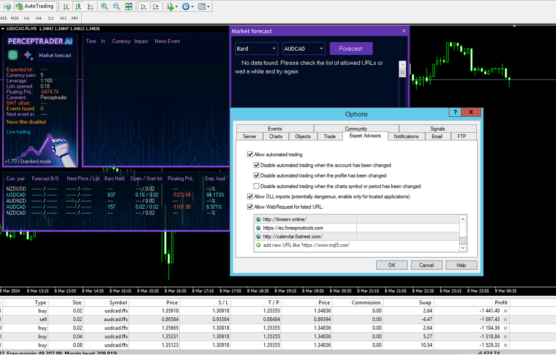Click the Bard sparkle icon in Perceptrader panel
The width and height of the screenshot is (556, 355).
click(x=28, y=55)
